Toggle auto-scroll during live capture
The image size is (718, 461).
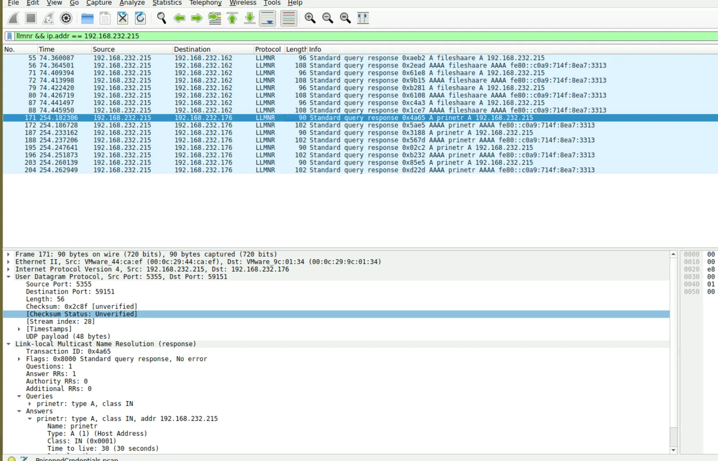[267, 18]
